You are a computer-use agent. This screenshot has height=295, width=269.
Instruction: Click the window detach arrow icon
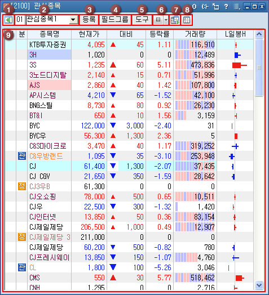point(216,7)
